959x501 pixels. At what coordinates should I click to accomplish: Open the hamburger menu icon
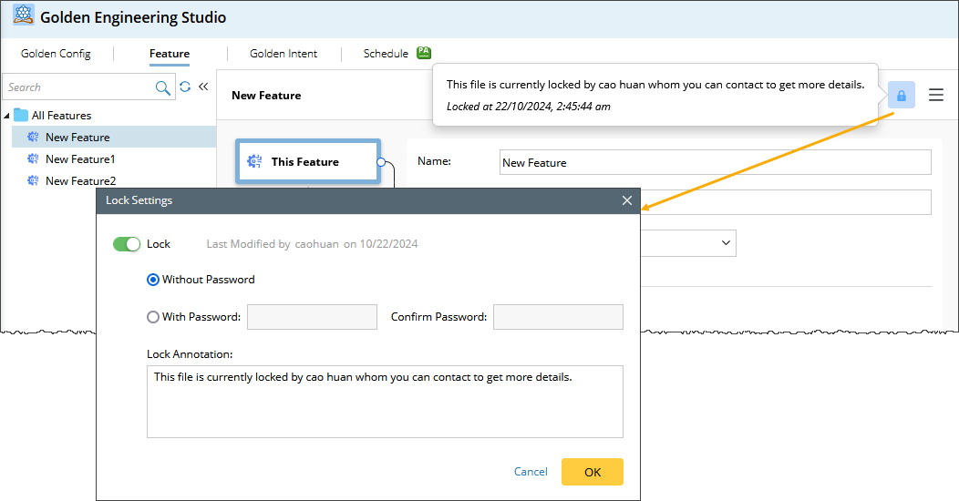pos(936,95)
